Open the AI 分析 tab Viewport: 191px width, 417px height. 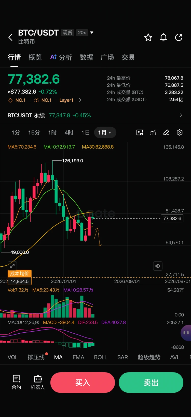click(61, 57)
